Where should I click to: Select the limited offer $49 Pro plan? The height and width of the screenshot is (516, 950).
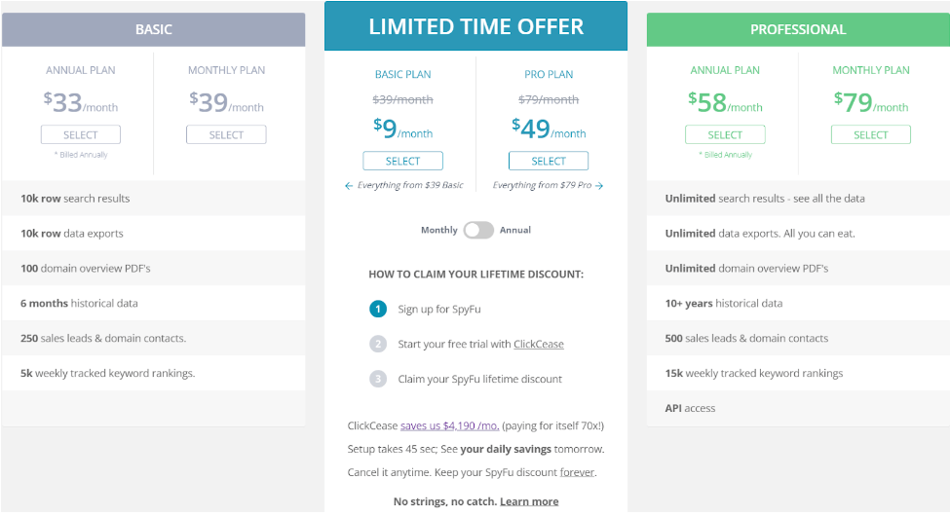(549, 161)
